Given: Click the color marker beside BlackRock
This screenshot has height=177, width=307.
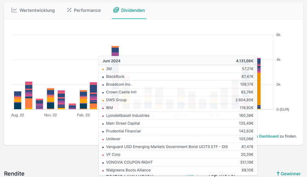Looking at the screenshot, I should click(x=103, y=77).
